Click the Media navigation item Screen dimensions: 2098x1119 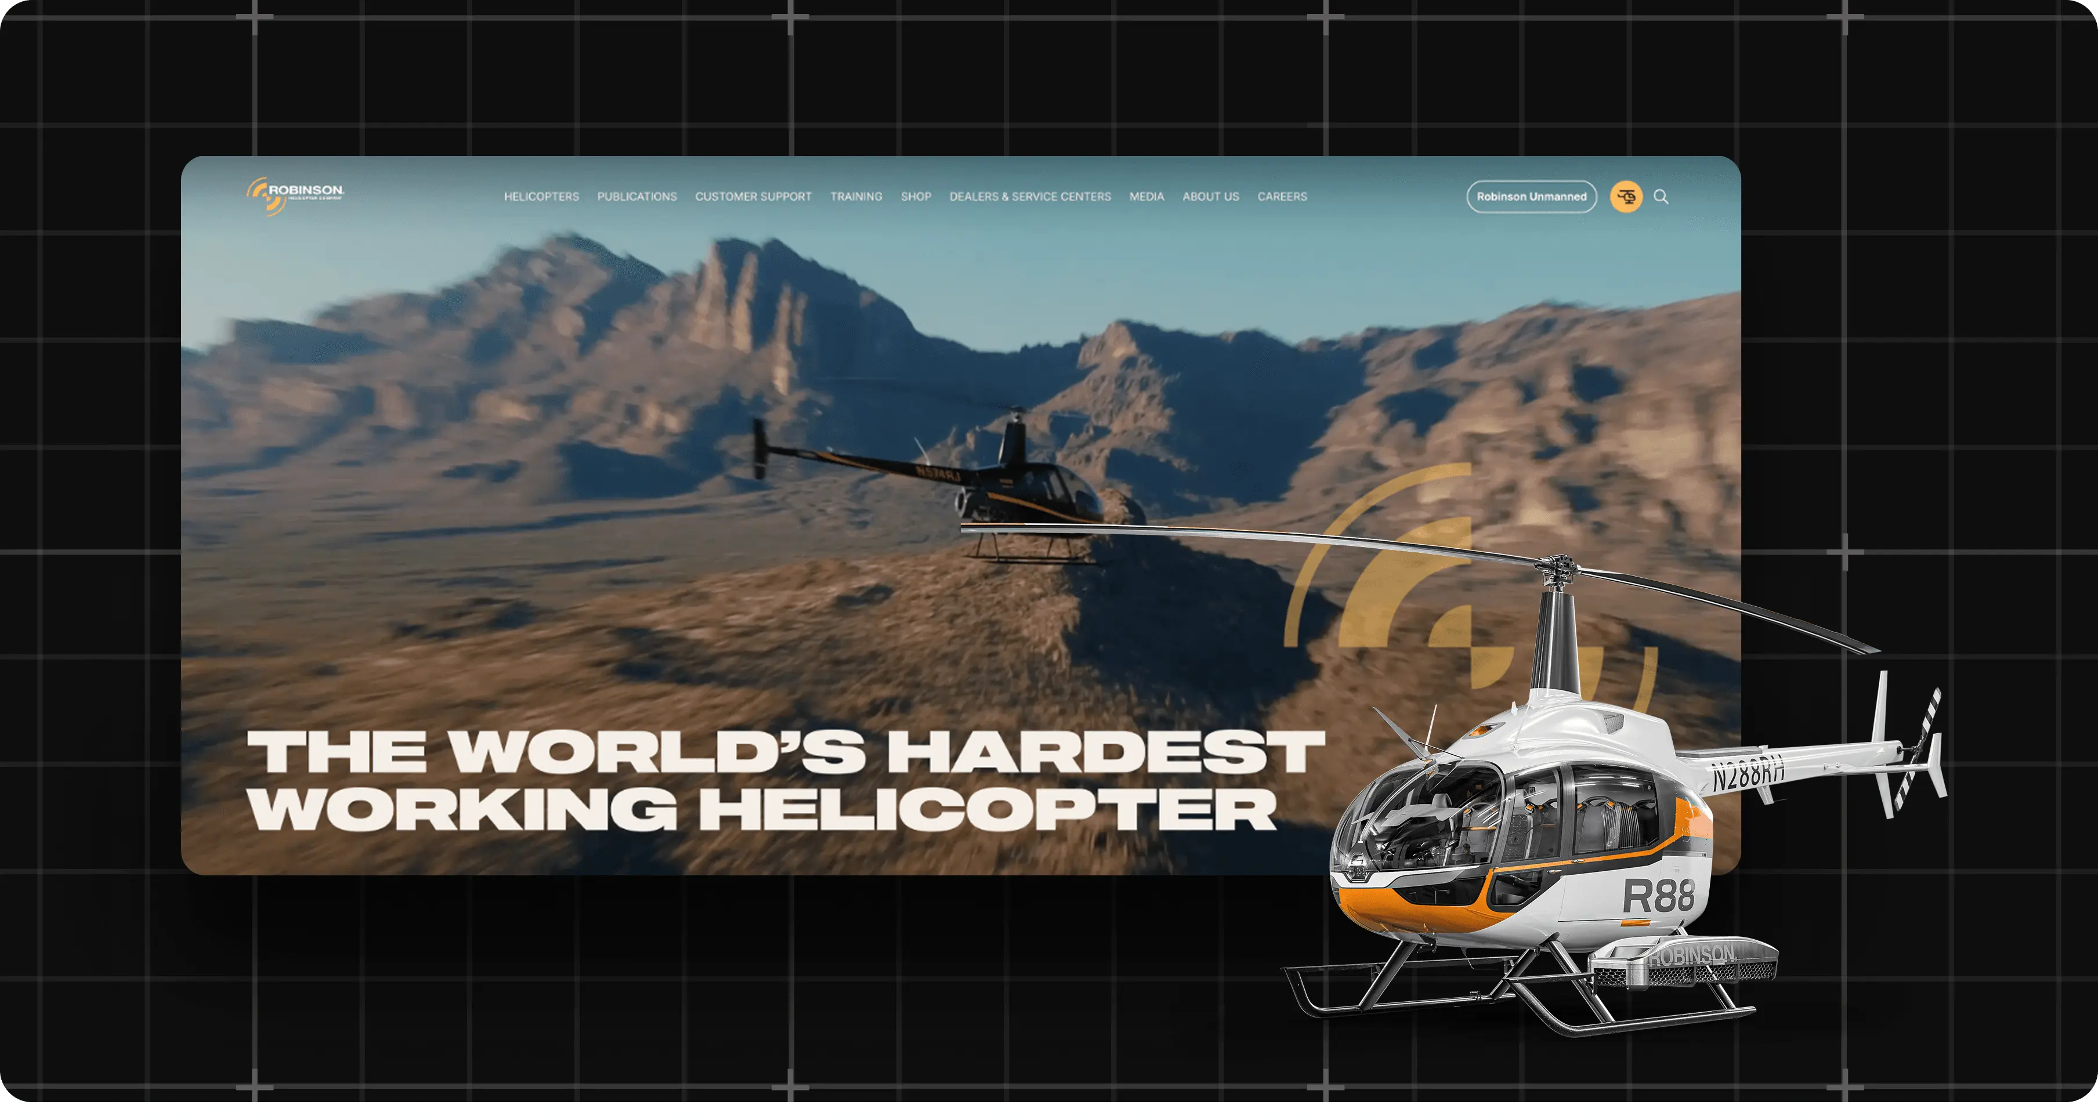click(1146, 196)
